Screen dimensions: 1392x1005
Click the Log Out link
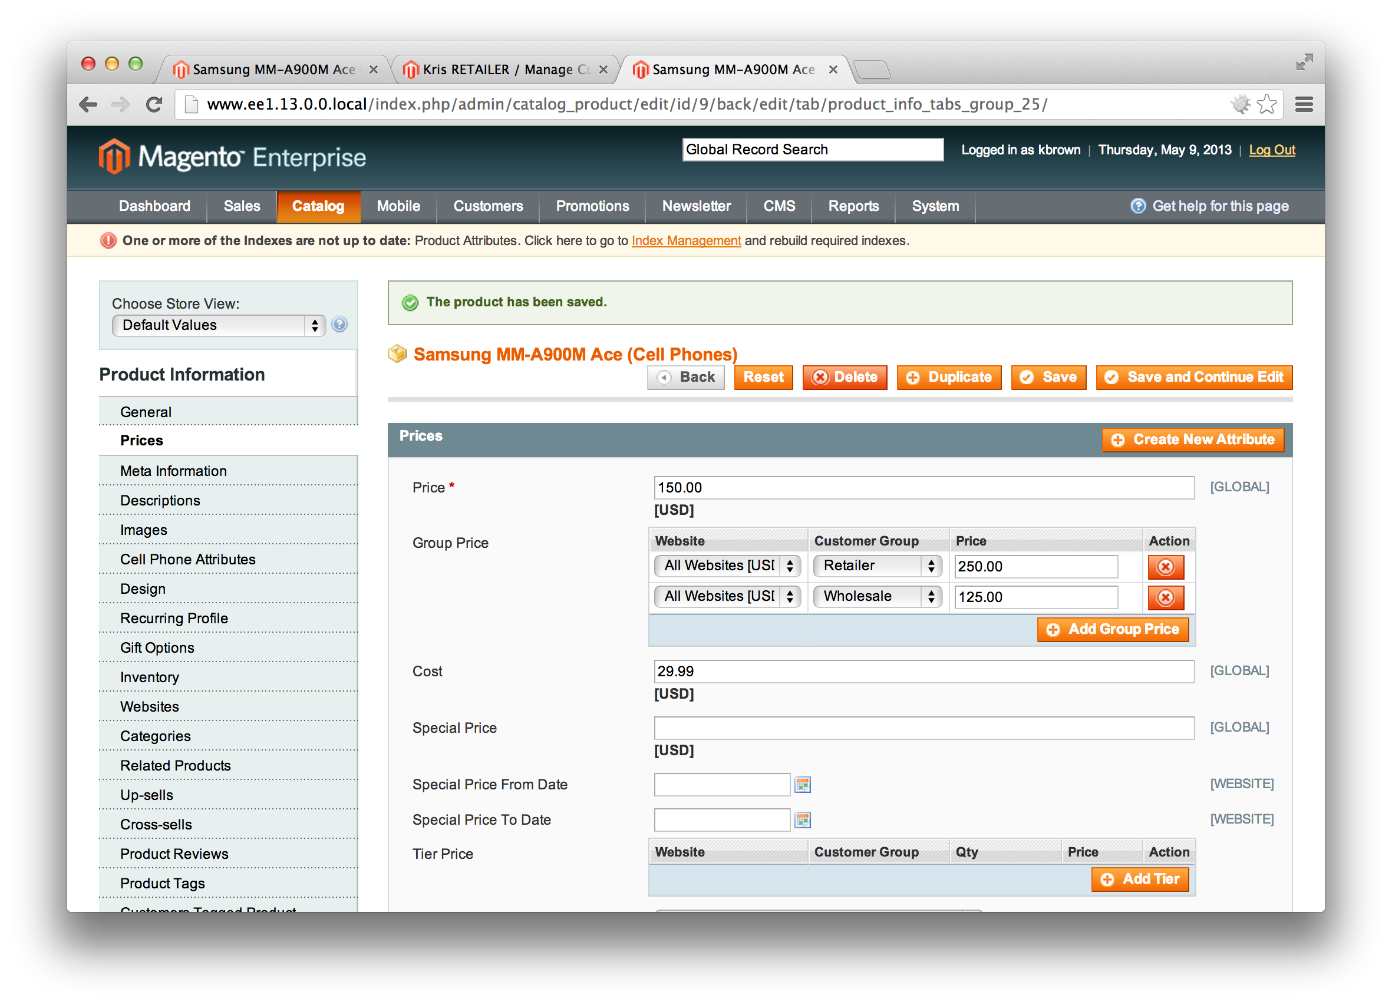[1272, 150]
